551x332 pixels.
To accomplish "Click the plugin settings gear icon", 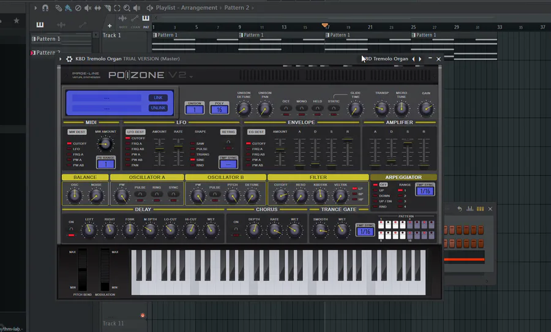I will coord(69,59).
